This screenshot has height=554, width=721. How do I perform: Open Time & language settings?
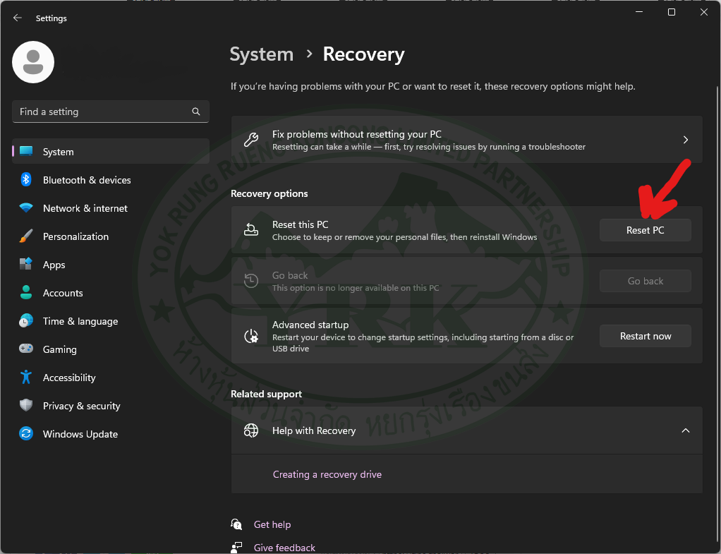click(x=110, y=321)
